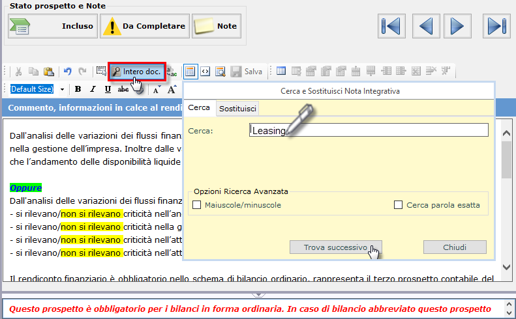The width and height of the screenshot is (516, 319).
Task: Go to the last record arrow
Action: (x=496, y=26)
